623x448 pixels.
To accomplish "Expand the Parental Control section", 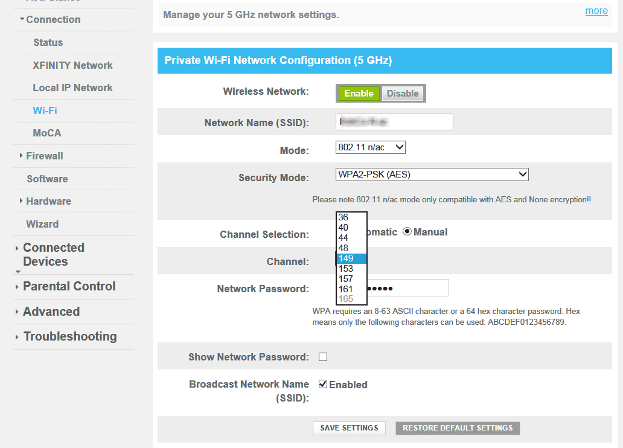I will click(x=69, y=286).
